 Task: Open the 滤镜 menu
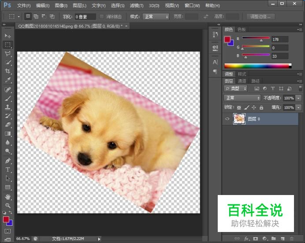137,6
